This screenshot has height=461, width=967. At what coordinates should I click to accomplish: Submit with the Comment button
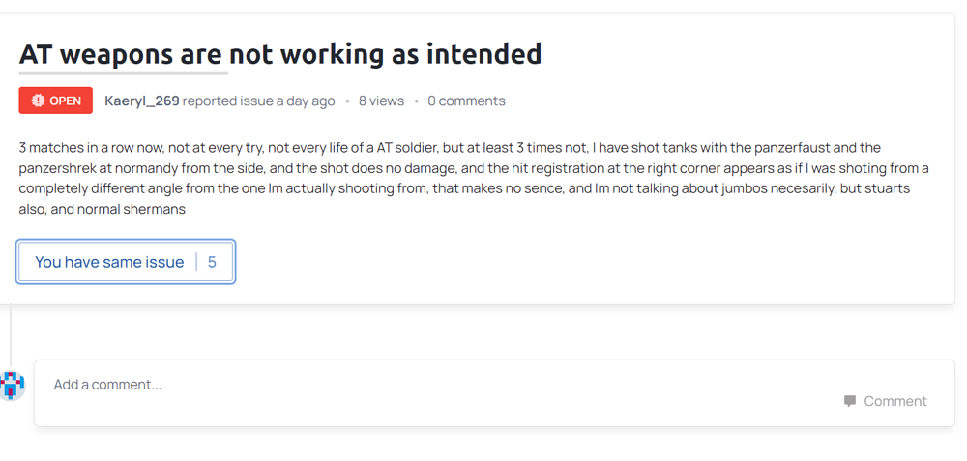pos(885,401)
